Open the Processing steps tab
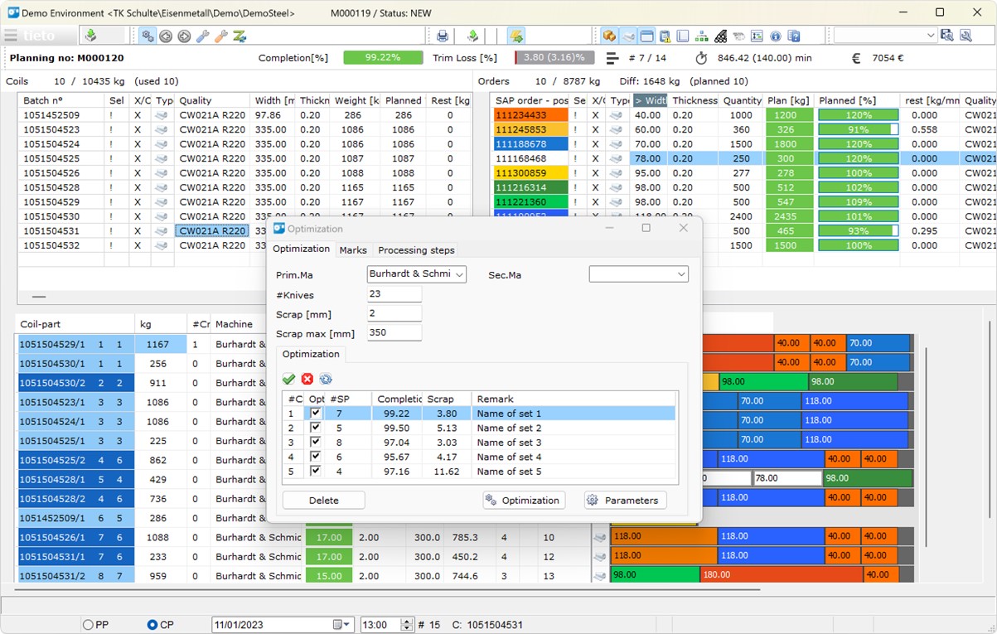Viewport: 997px width, 634px height. 416,250
